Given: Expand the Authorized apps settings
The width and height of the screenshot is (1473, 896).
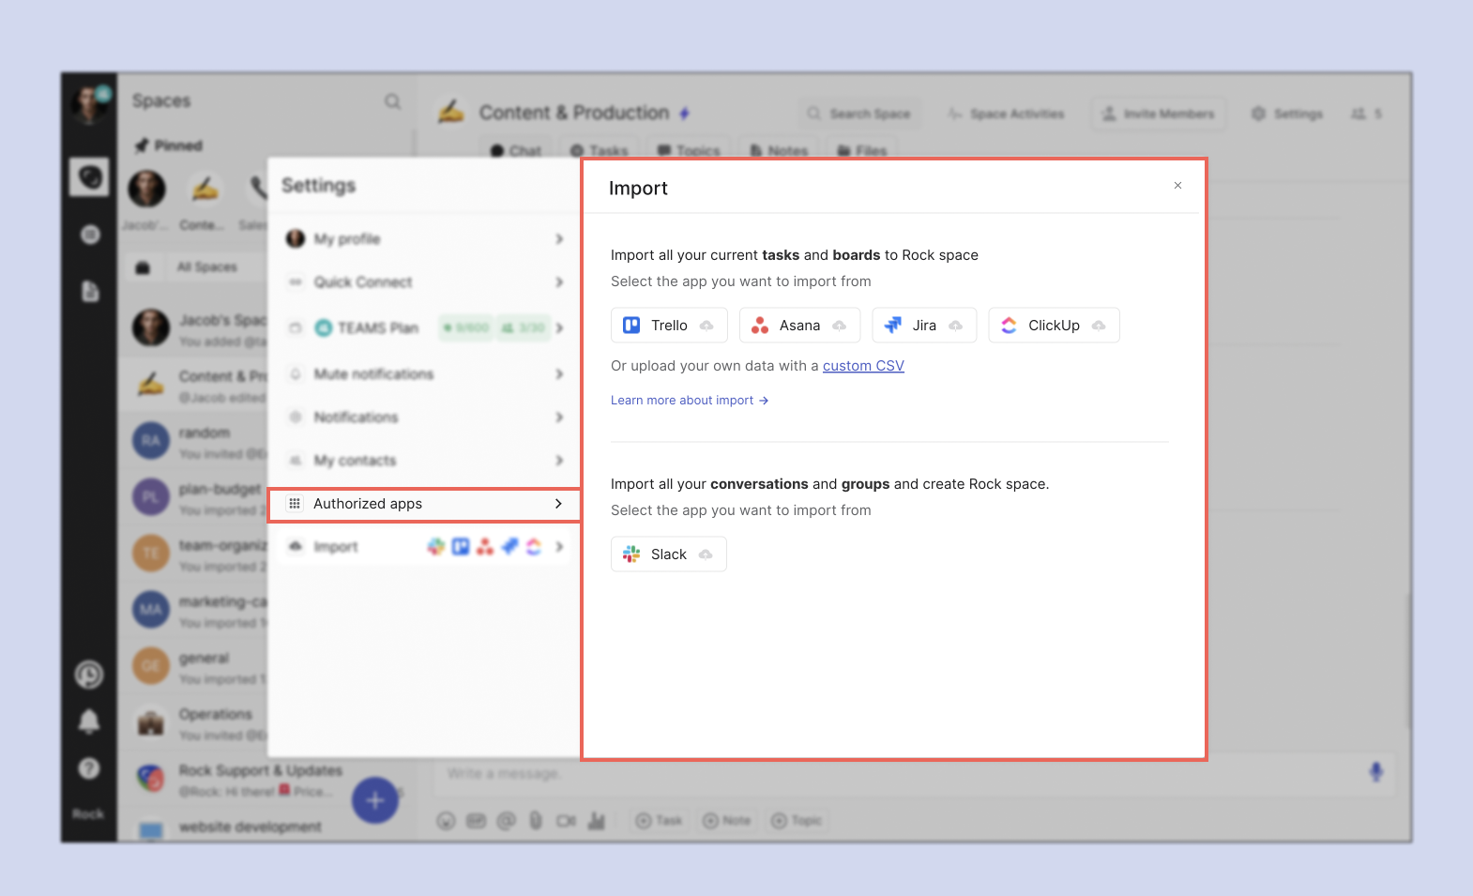Looking at the screenshot, I should tap(424, 504).
